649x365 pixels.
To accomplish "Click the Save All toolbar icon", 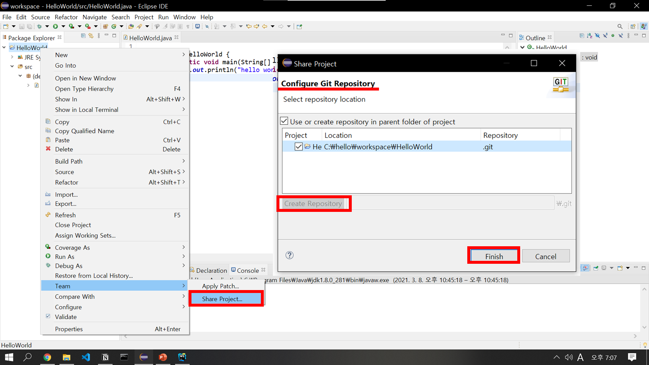I will tap(30, 26).
